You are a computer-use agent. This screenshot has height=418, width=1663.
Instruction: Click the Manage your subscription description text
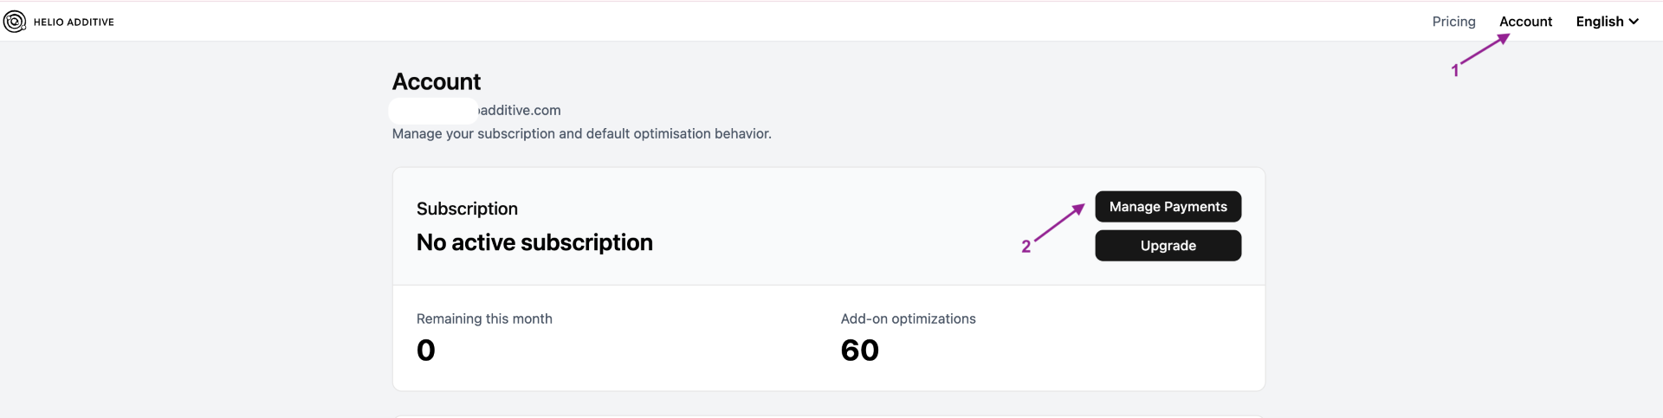click(x=581, y=133)
